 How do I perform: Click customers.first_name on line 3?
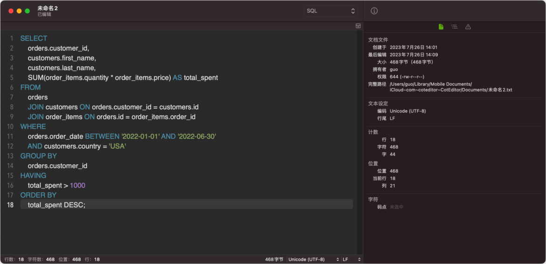62,58
